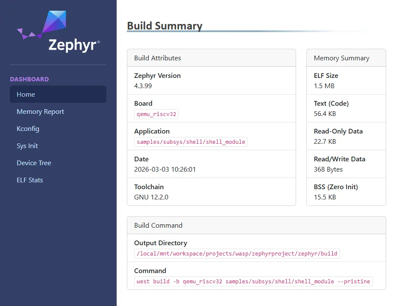The height and width of the screenshot is (306, 405).
Task: Go to the Sys Init page
Action: click(x=27, y=146)
